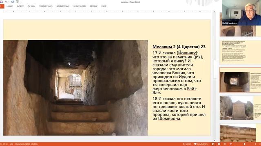261x146 pixels.
Task: Adjust the zoom slider handle
Action: 244,144
